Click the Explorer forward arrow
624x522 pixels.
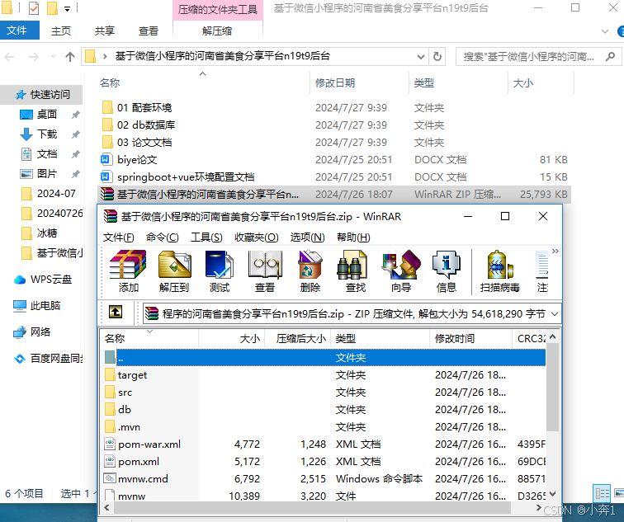coord(34,57)
